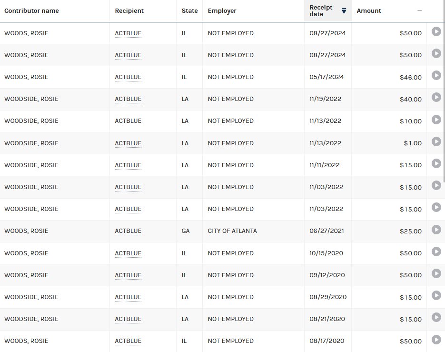
Task: Open ACTBLUE link in 11/19/2022 row
Action: tap(128, 99)
